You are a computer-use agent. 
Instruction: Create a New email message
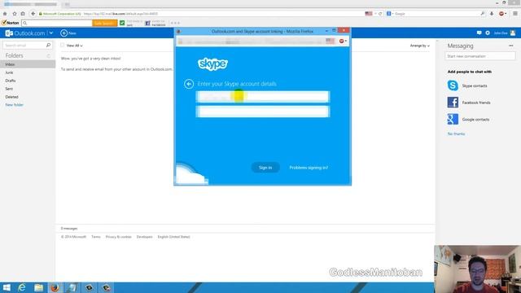68,33
